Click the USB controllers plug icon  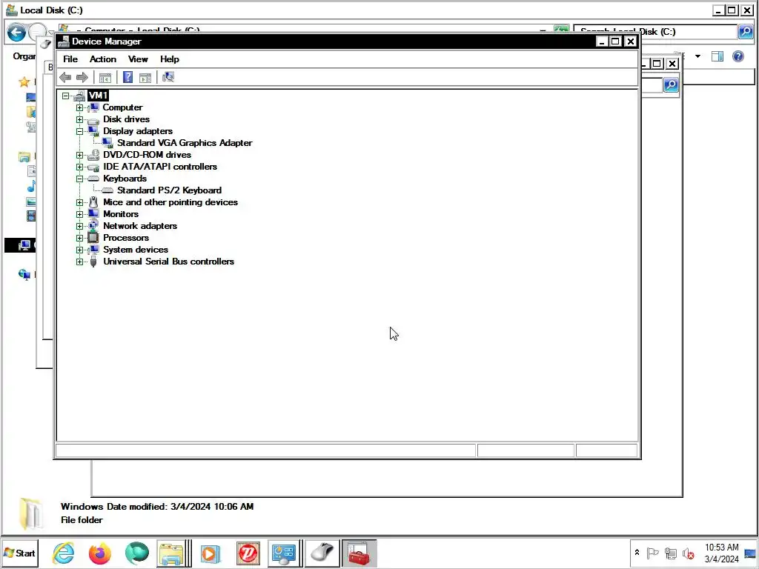pos(93,262)
